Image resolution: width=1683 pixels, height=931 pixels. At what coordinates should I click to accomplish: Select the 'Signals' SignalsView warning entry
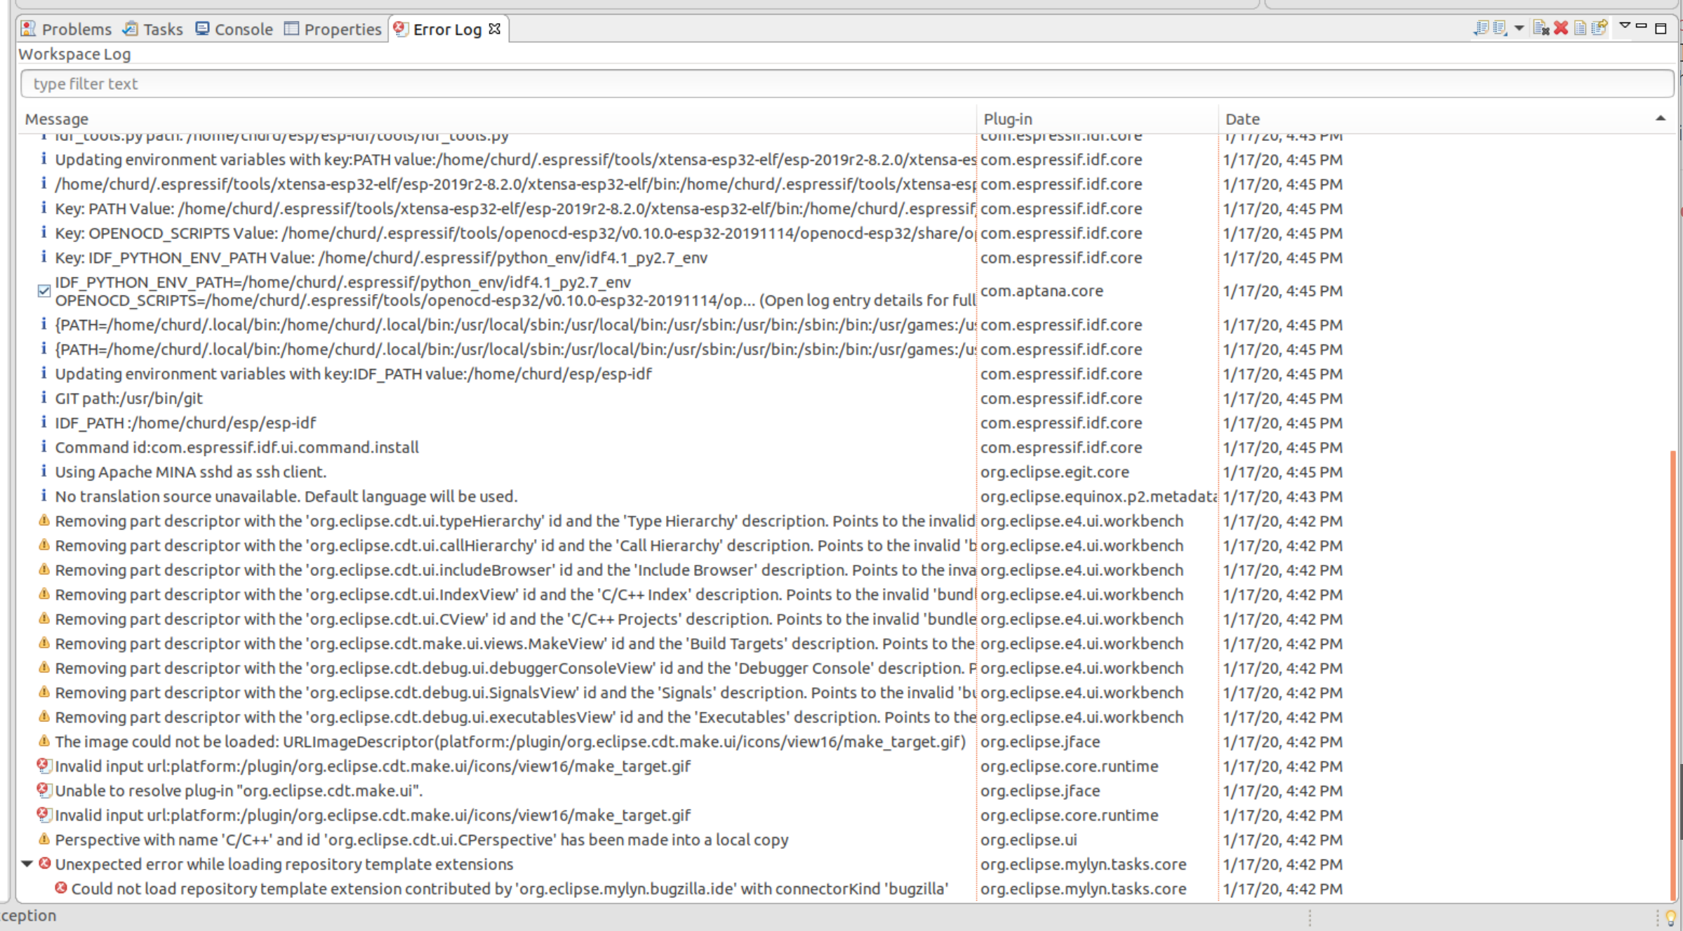(x=515, y=692)
